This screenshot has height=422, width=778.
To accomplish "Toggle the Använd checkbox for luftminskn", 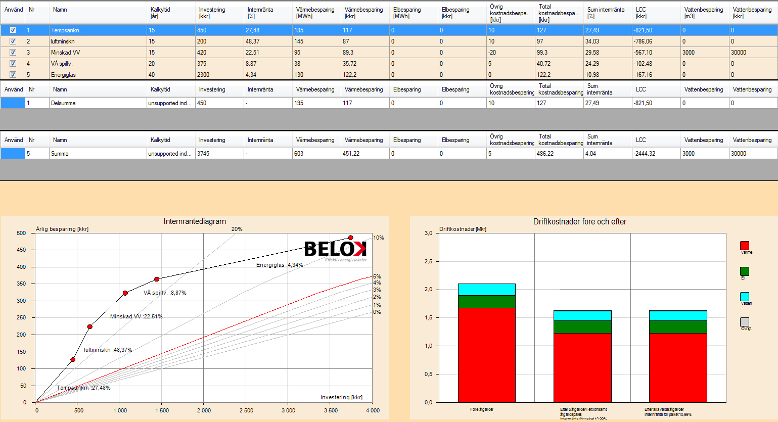I will point(13,41).
